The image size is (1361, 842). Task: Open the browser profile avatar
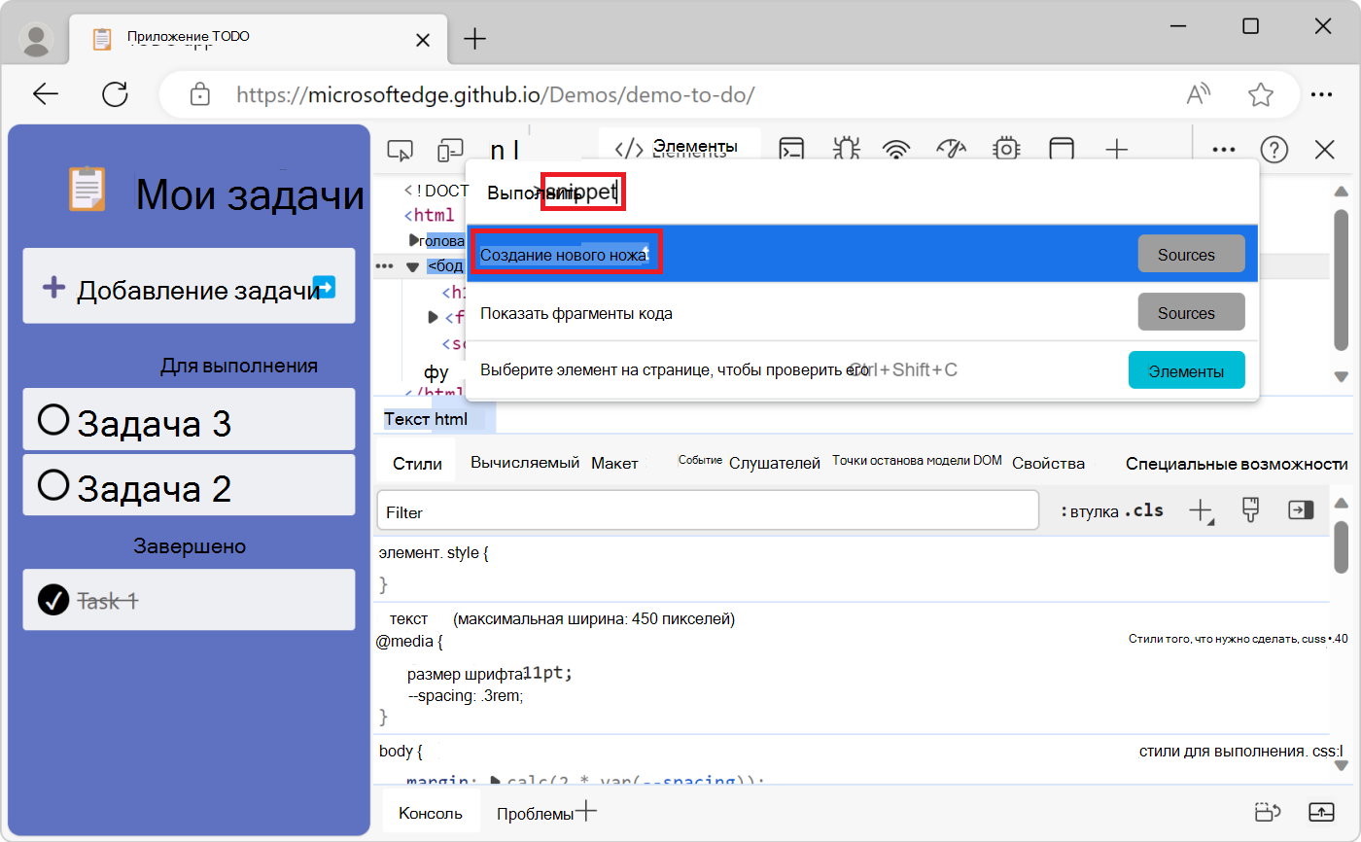[x=37, y=38]
